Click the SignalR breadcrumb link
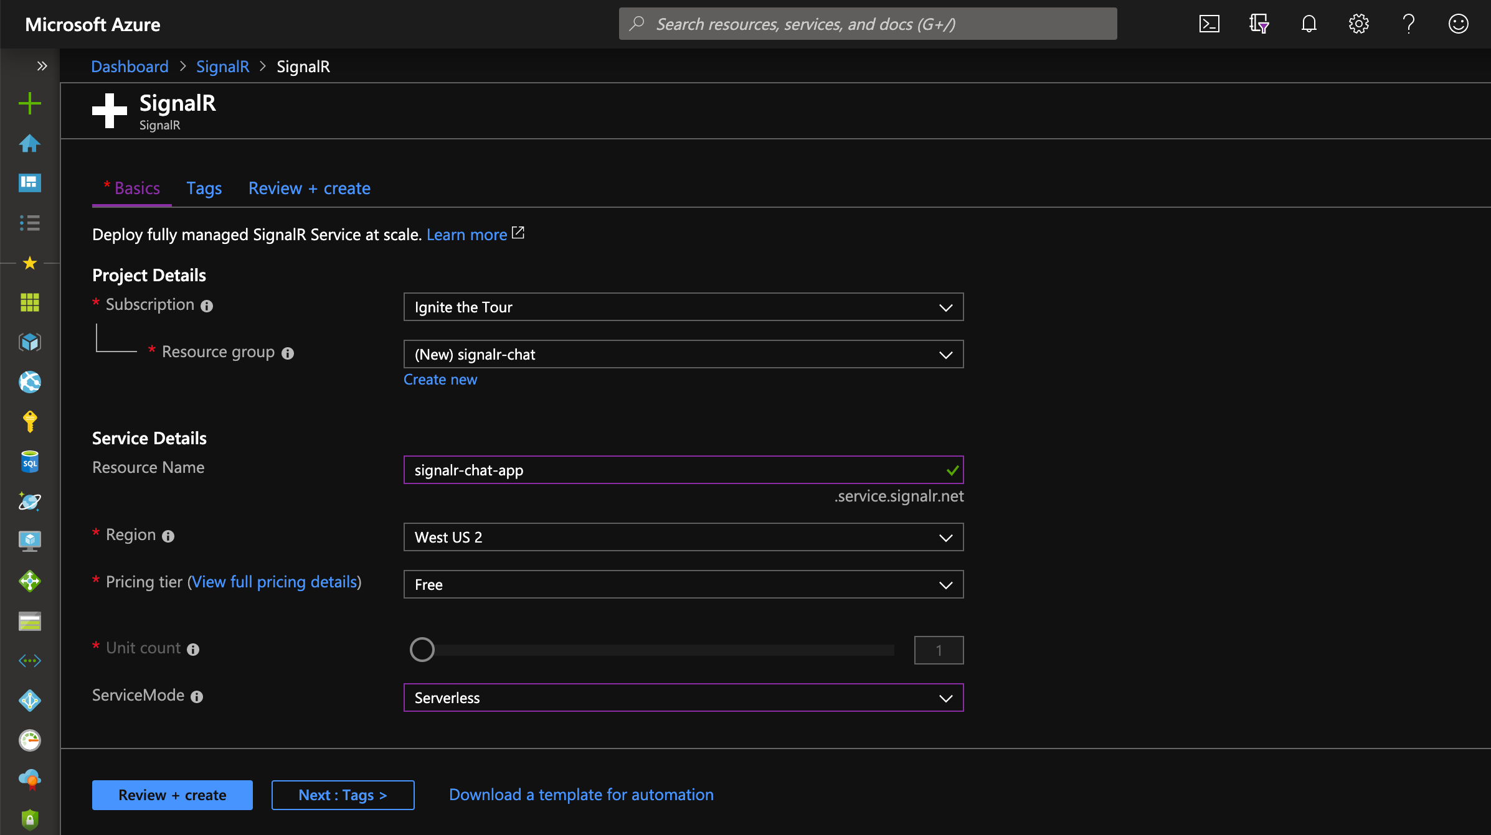 (x=223, y=67)
